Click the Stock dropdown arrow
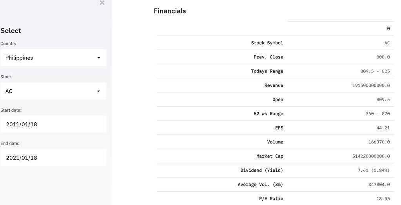This screenshot has width=401, height=205. (98, 91)
